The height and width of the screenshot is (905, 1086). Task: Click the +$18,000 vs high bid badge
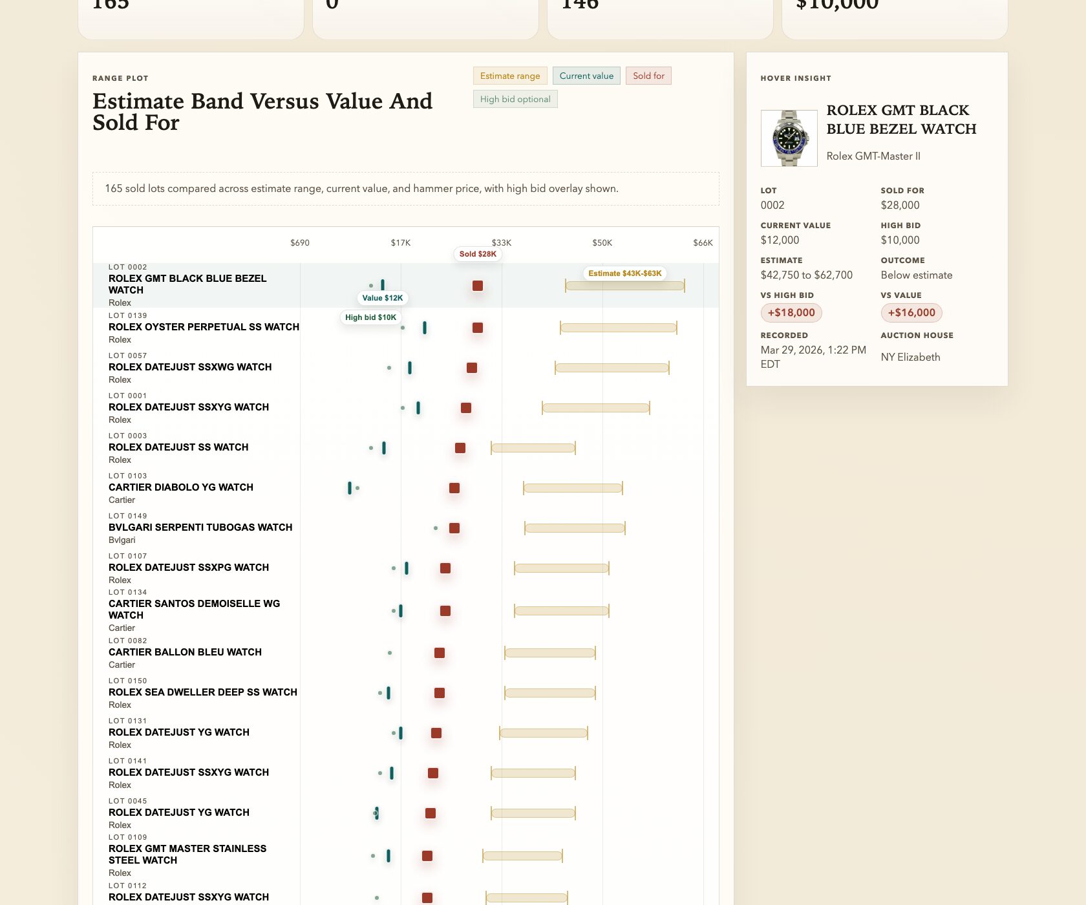[x=791, y=312]
